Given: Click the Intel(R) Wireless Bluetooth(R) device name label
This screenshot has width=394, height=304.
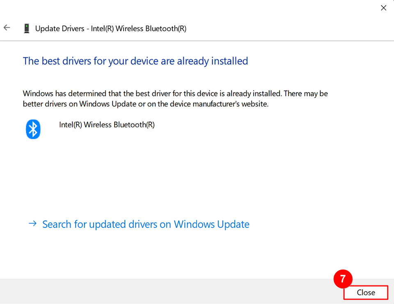Looking at the screenshot, I should (x=107, y=125).
